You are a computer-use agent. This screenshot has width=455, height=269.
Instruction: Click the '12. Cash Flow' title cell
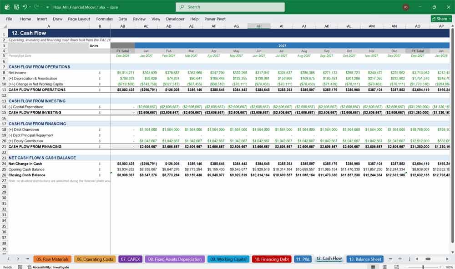coord(29,33)
